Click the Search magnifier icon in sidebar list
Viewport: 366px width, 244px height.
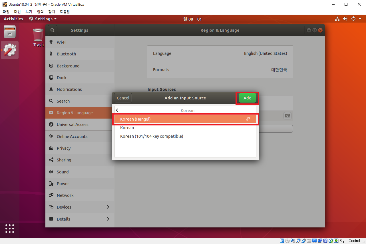pyautogui.click(x=51, y=101)
